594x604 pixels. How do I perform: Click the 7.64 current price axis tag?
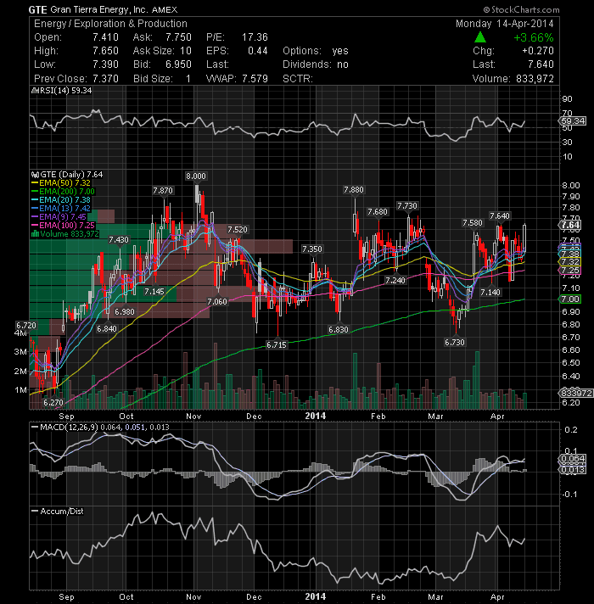pos(570,225)
